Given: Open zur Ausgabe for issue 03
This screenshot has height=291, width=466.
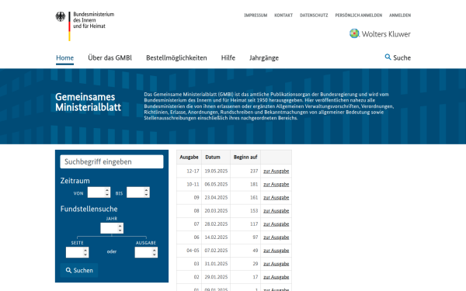Looking at the screenshot, I should [276, 264].
